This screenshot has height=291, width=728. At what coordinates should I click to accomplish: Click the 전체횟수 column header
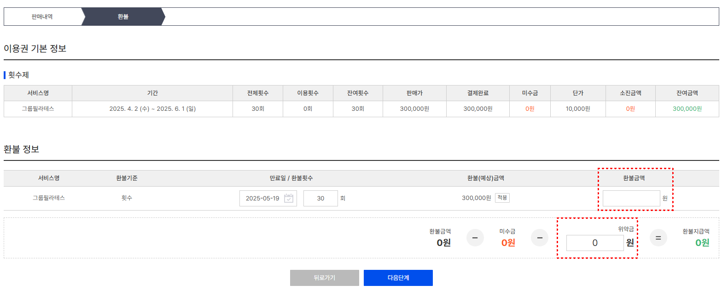258,93
